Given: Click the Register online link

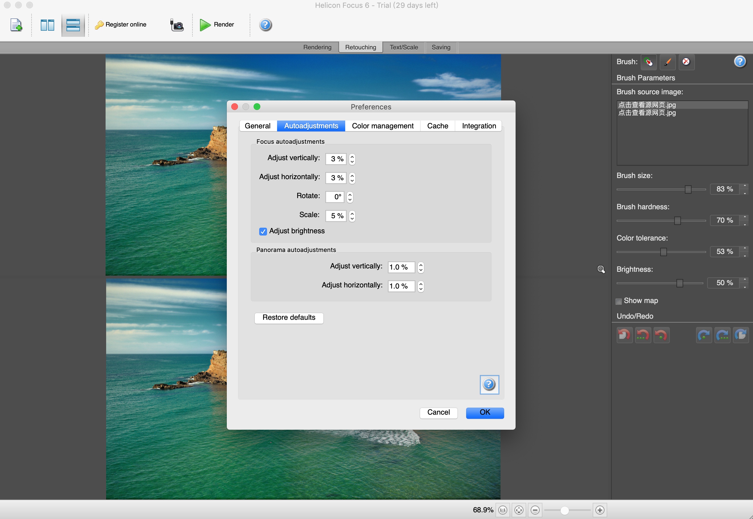Looking at the screenshot, I should (x=126, y=24).
